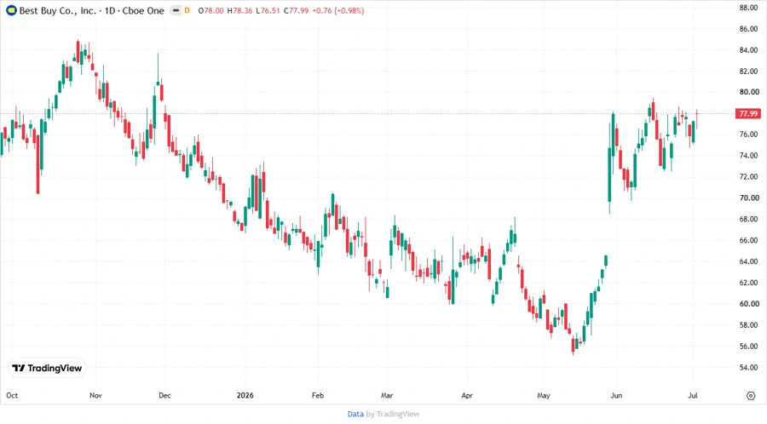Viewport: 767px width, 424px height.
Task: Click the Mar label on time axis
Action: (387, 395)
